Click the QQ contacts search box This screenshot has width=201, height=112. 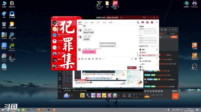pyautogui.click(x=63, y=17)
